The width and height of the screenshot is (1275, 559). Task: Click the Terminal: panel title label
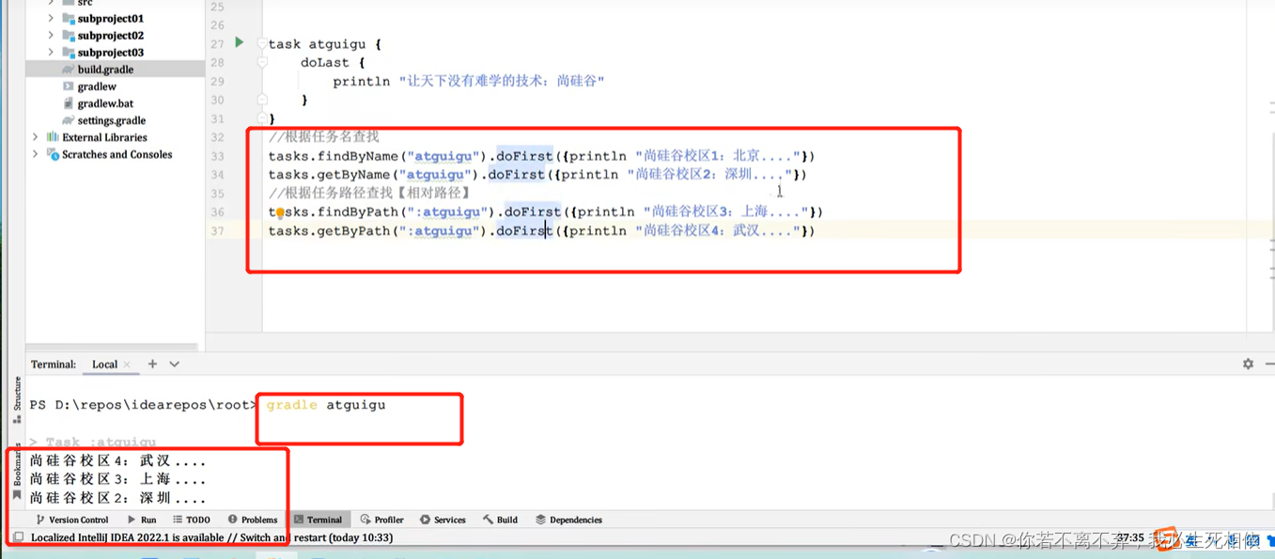point(54,365)
